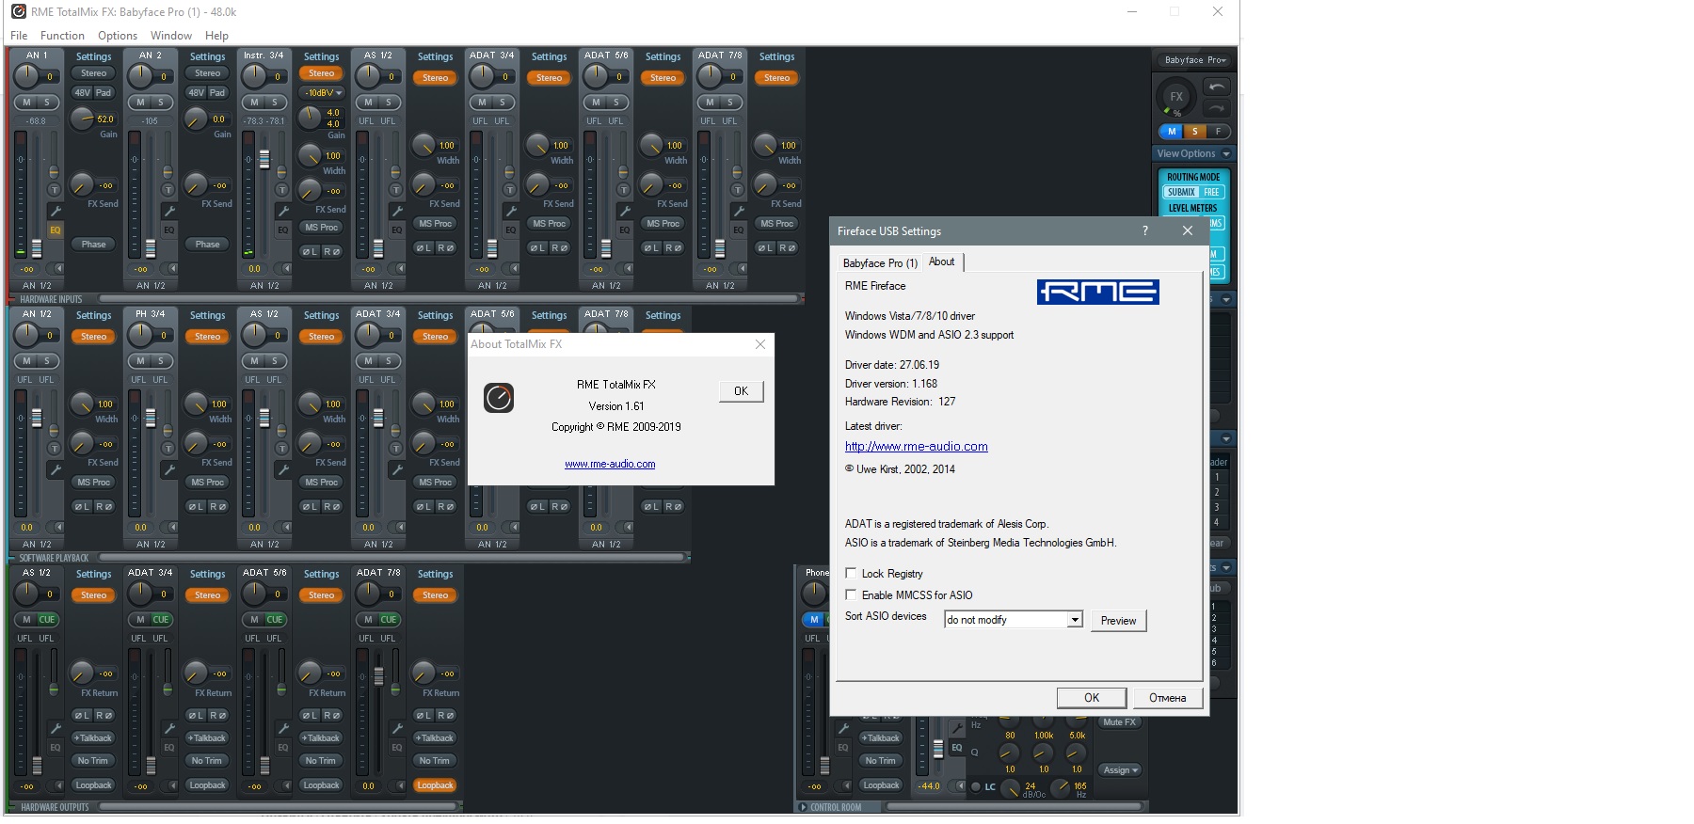Click the undo arrow in the TotalMix sidebar
The height and width of the screenshot is (824, 1694).
pyautogui.click(x=1217, y=87)
